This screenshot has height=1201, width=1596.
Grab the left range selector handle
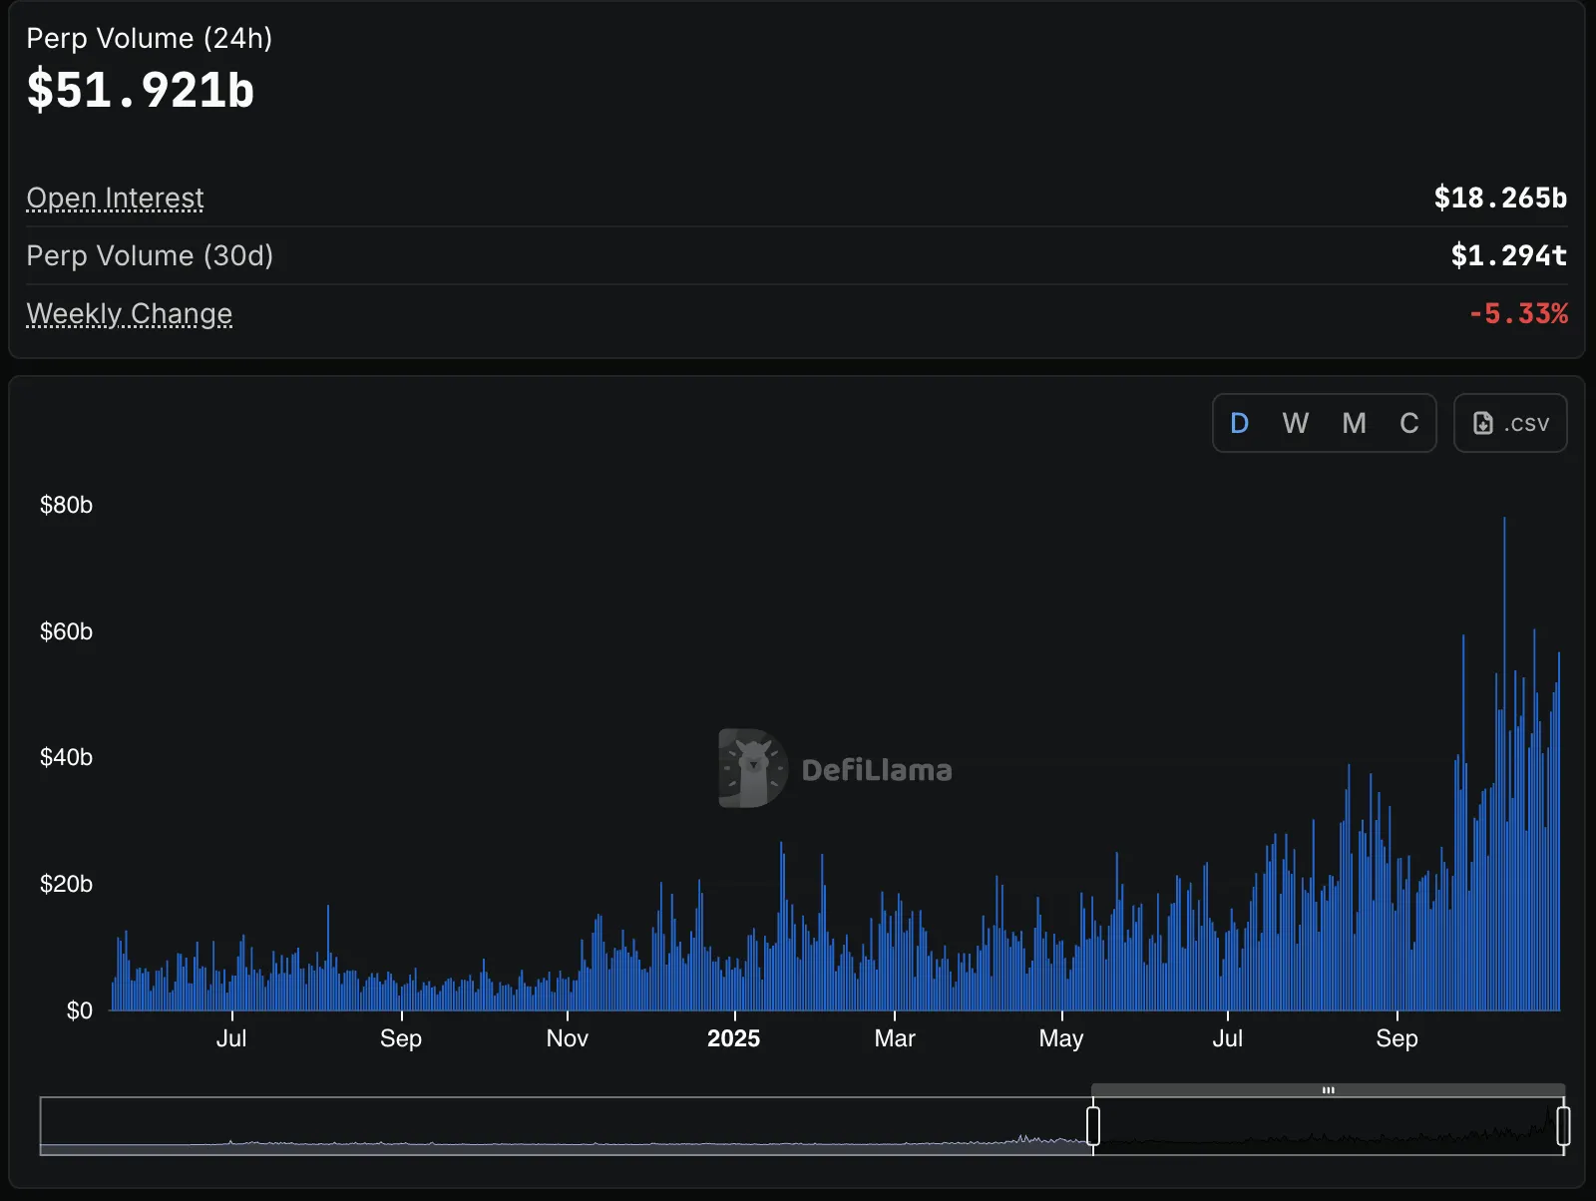click(1093, 1123)
